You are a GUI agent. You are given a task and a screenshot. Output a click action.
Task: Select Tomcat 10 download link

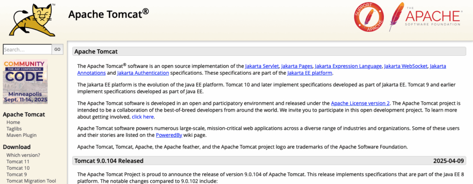[x=18, y=168]
